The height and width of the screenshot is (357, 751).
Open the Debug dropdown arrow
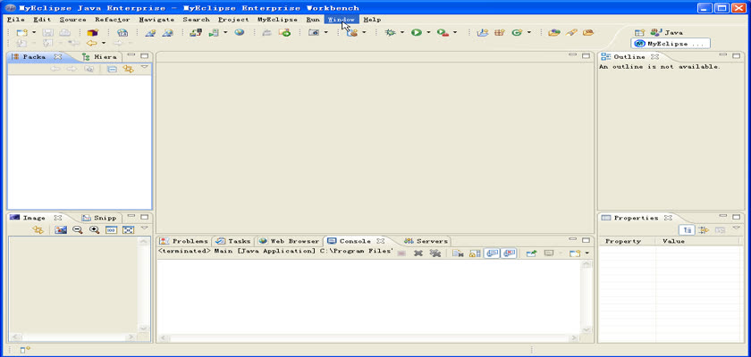pyautogui.click(x=401, y=32)
